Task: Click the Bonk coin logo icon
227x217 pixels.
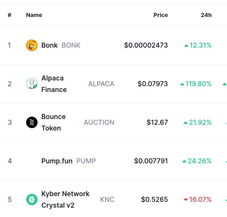Action: (x=32, y=45)
